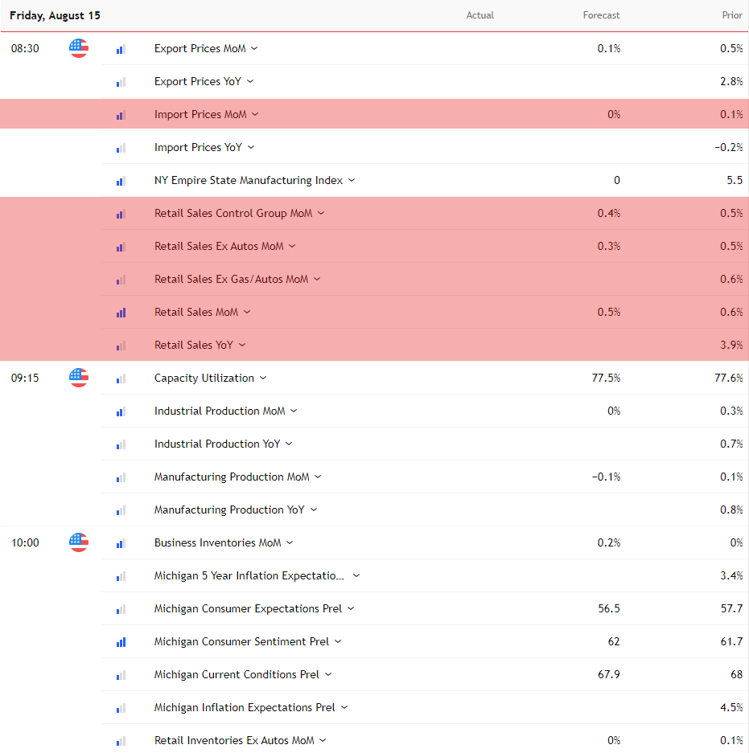Click the Prior column header
Image resolution: width=749 pixels, height=753 pixels.
pos(732,15)
